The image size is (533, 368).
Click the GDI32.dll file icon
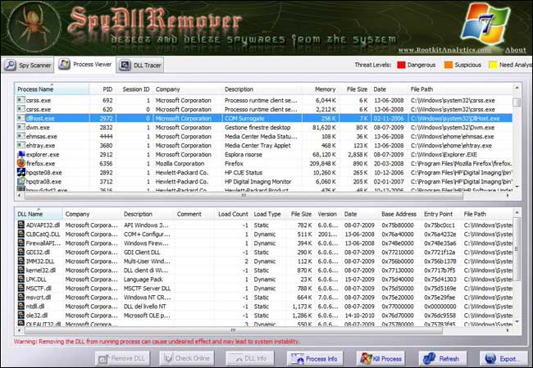click(21, 252)
